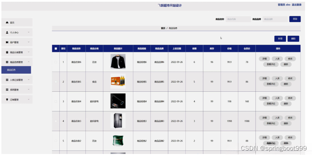Click 入库 for row 商品名称5

click(277, 79)
